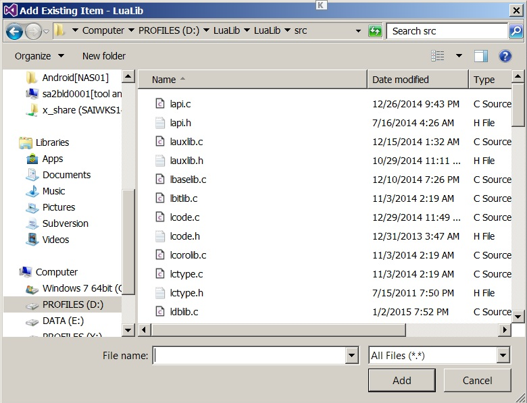527x403 pixels.
Task: Click the blue Help icon
Action: tap(505, 56)
